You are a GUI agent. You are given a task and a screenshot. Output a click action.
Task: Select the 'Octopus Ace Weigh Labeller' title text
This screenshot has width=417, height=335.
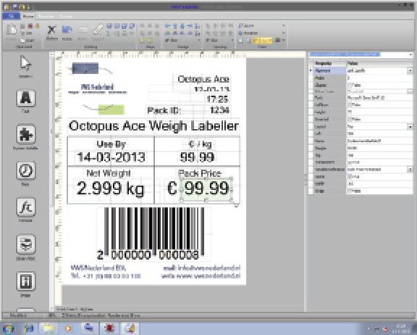[x=153, y=126]
